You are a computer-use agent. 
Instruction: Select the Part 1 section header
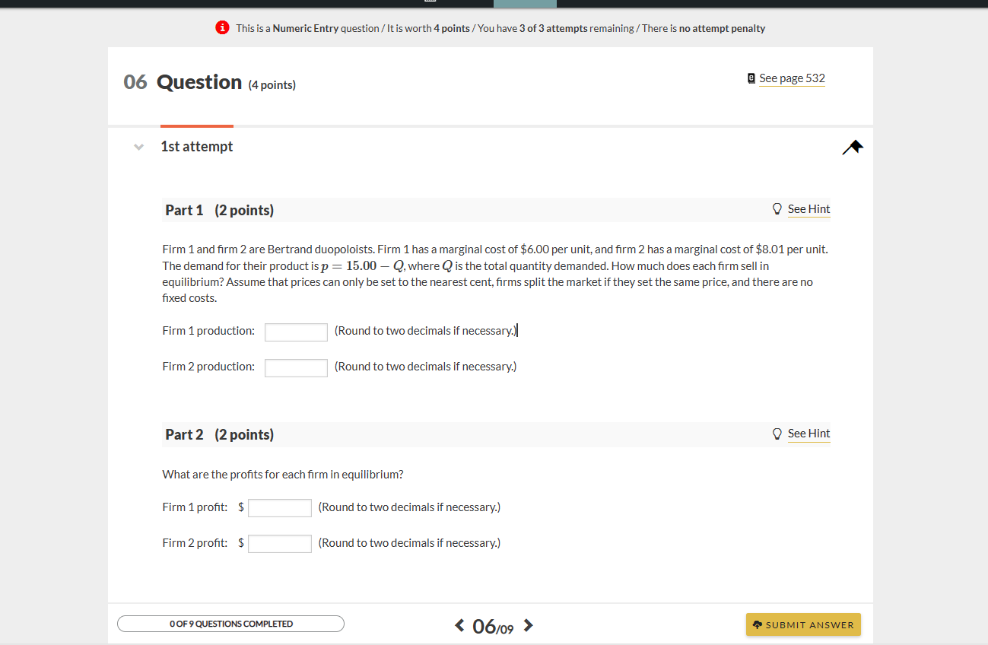(x=184, y=209)
